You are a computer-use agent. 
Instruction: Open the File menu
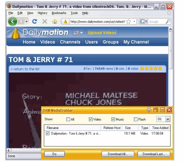coord(11,13)
